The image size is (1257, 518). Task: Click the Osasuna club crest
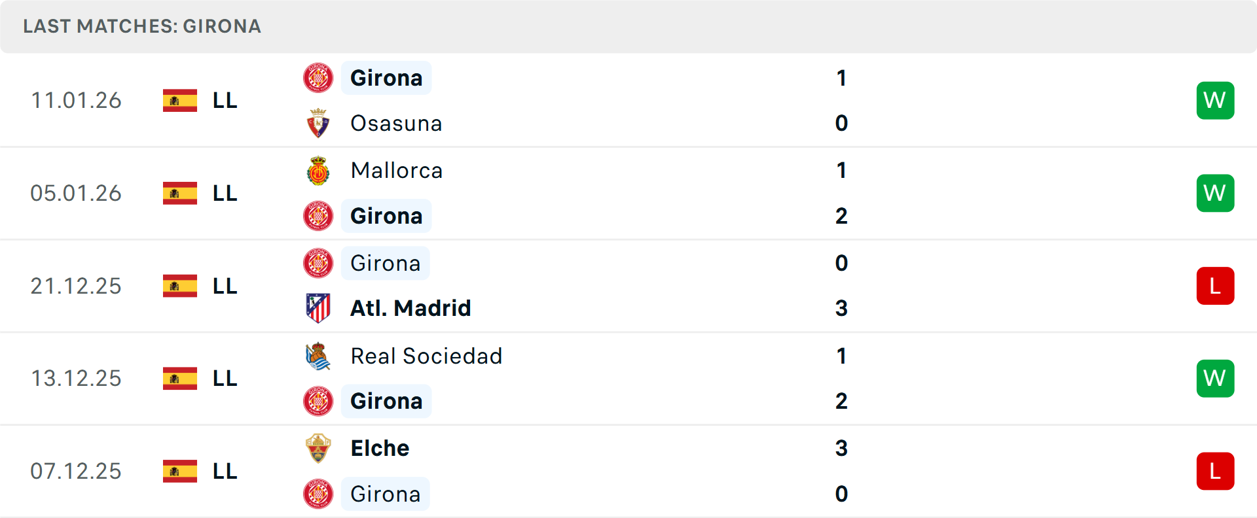point(318,124)
